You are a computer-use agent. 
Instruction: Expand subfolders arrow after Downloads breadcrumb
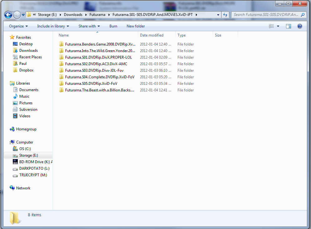(86, 15)
